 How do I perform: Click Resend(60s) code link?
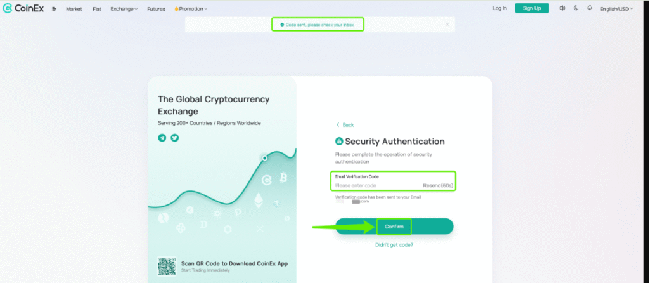point(438,186)
